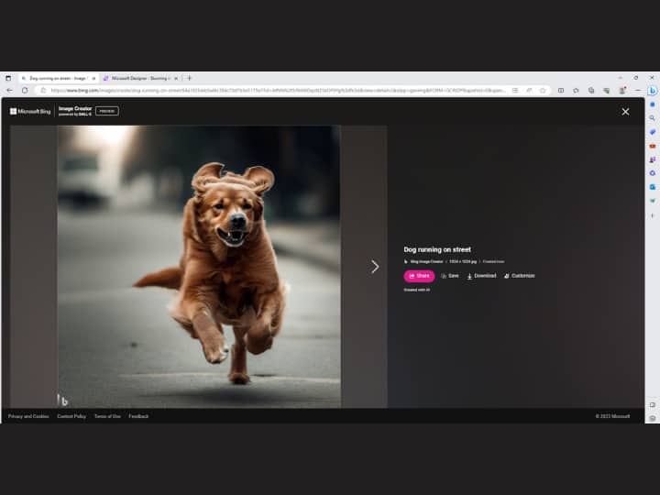Screen dimensions: 660x495
Task: Download the generated dog image
Action: (x=481, y=276)
